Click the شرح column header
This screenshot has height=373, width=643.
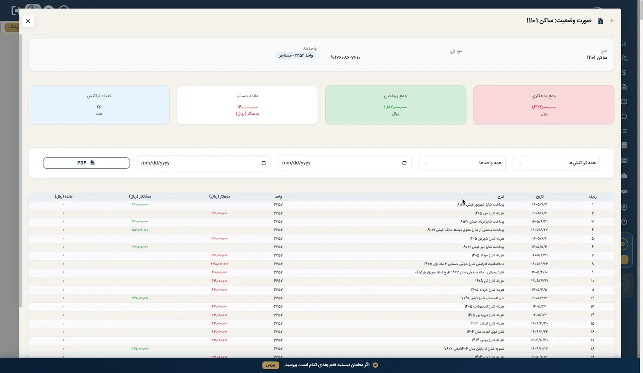tap(501, 196)
